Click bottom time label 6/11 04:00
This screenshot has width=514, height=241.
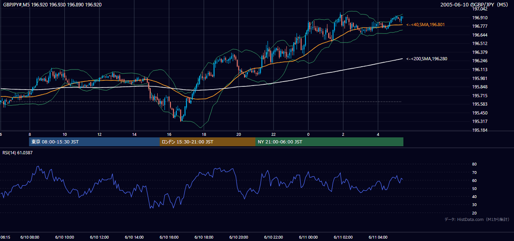click(x=378, y=237)
